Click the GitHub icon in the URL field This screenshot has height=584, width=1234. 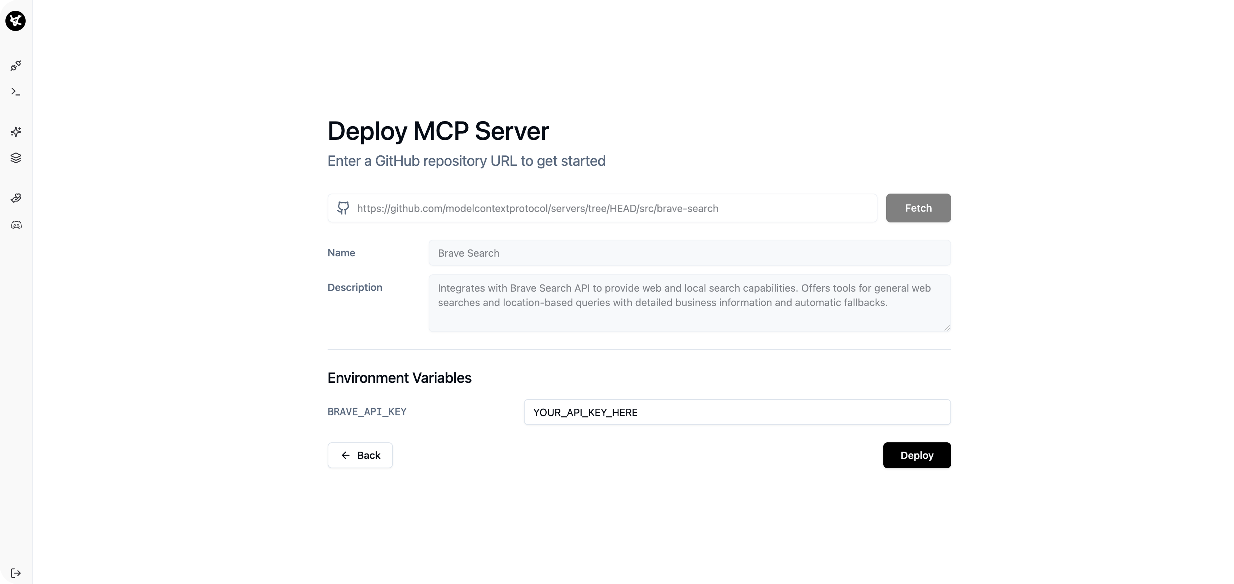(343, 208)
